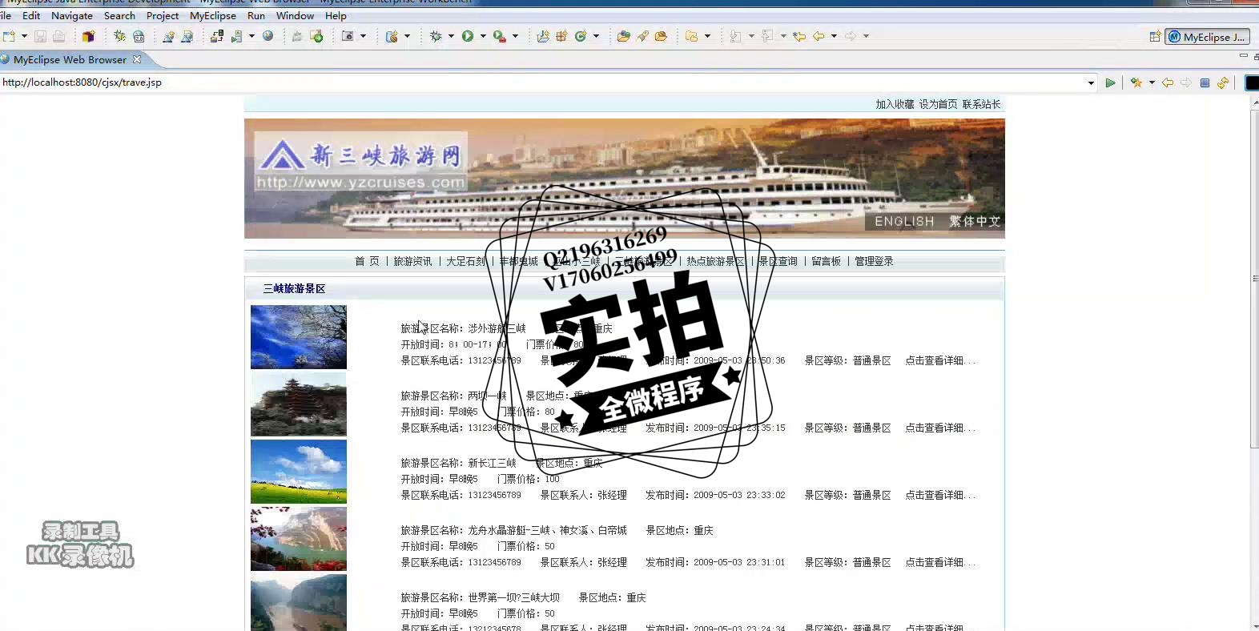
Task: Click the green meadow blue sky thumbnail
Action: [x=299, y=472]
